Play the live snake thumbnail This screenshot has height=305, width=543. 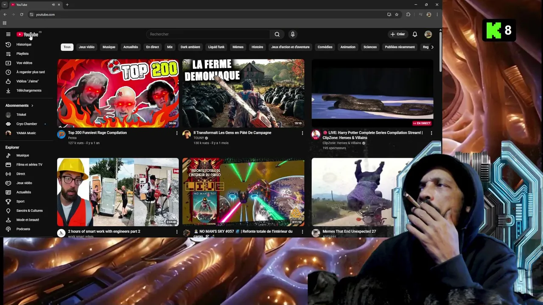point(372,93)
